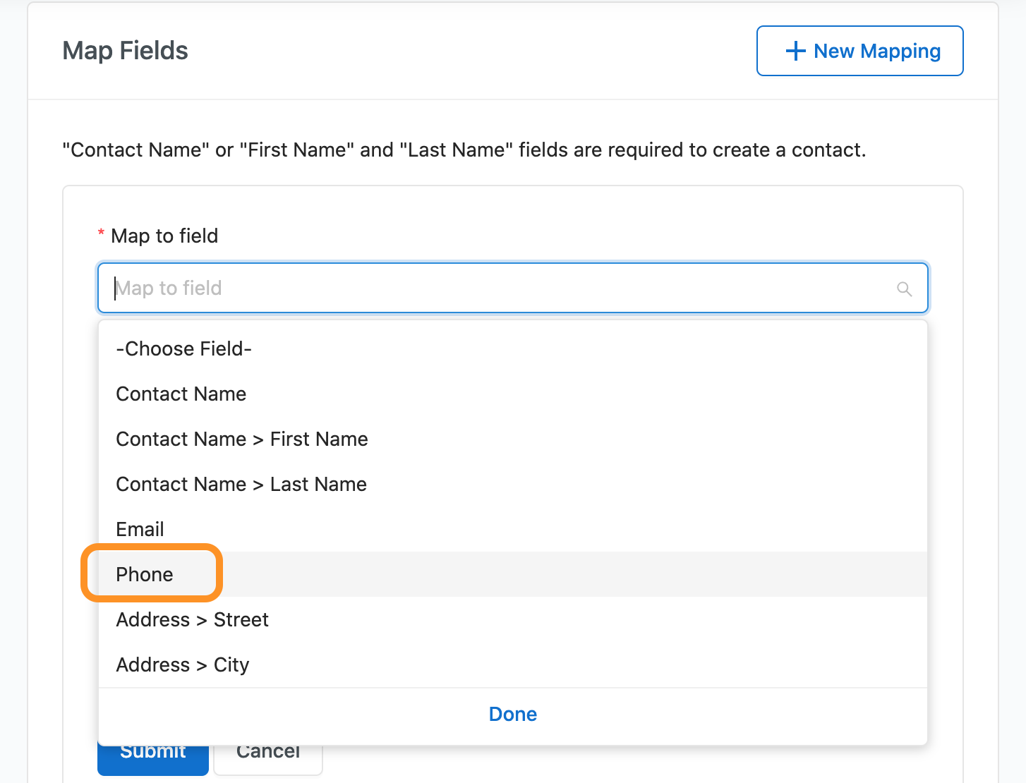Select the -Choose Field- placeholder option
Image resolution: width=1026 pixels, height=783 pixels.
pyautogui.click(x=183, y=348)
